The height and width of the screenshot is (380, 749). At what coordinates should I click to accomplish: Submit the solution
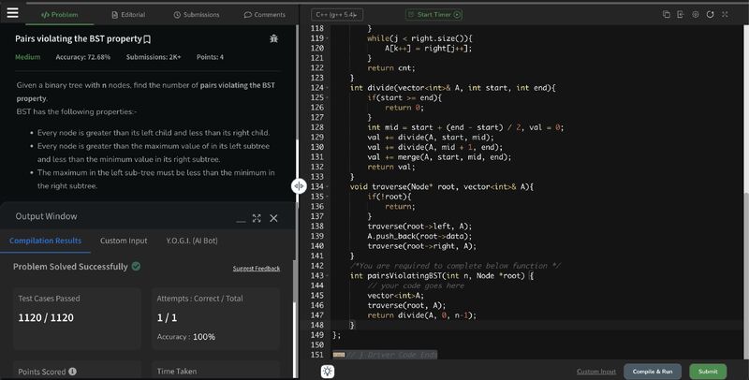coord(708,372)
